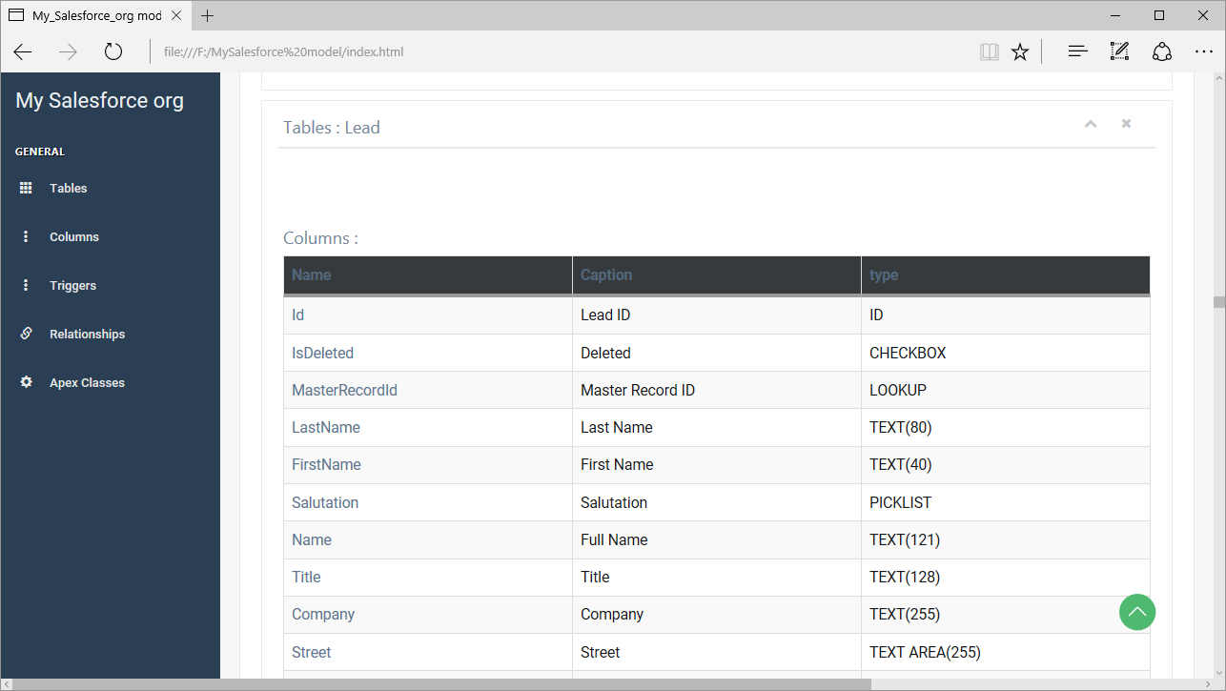The image size is (1226, 691).
Task: Open the browser More actions menu
Action: (x=1203, y=51)
